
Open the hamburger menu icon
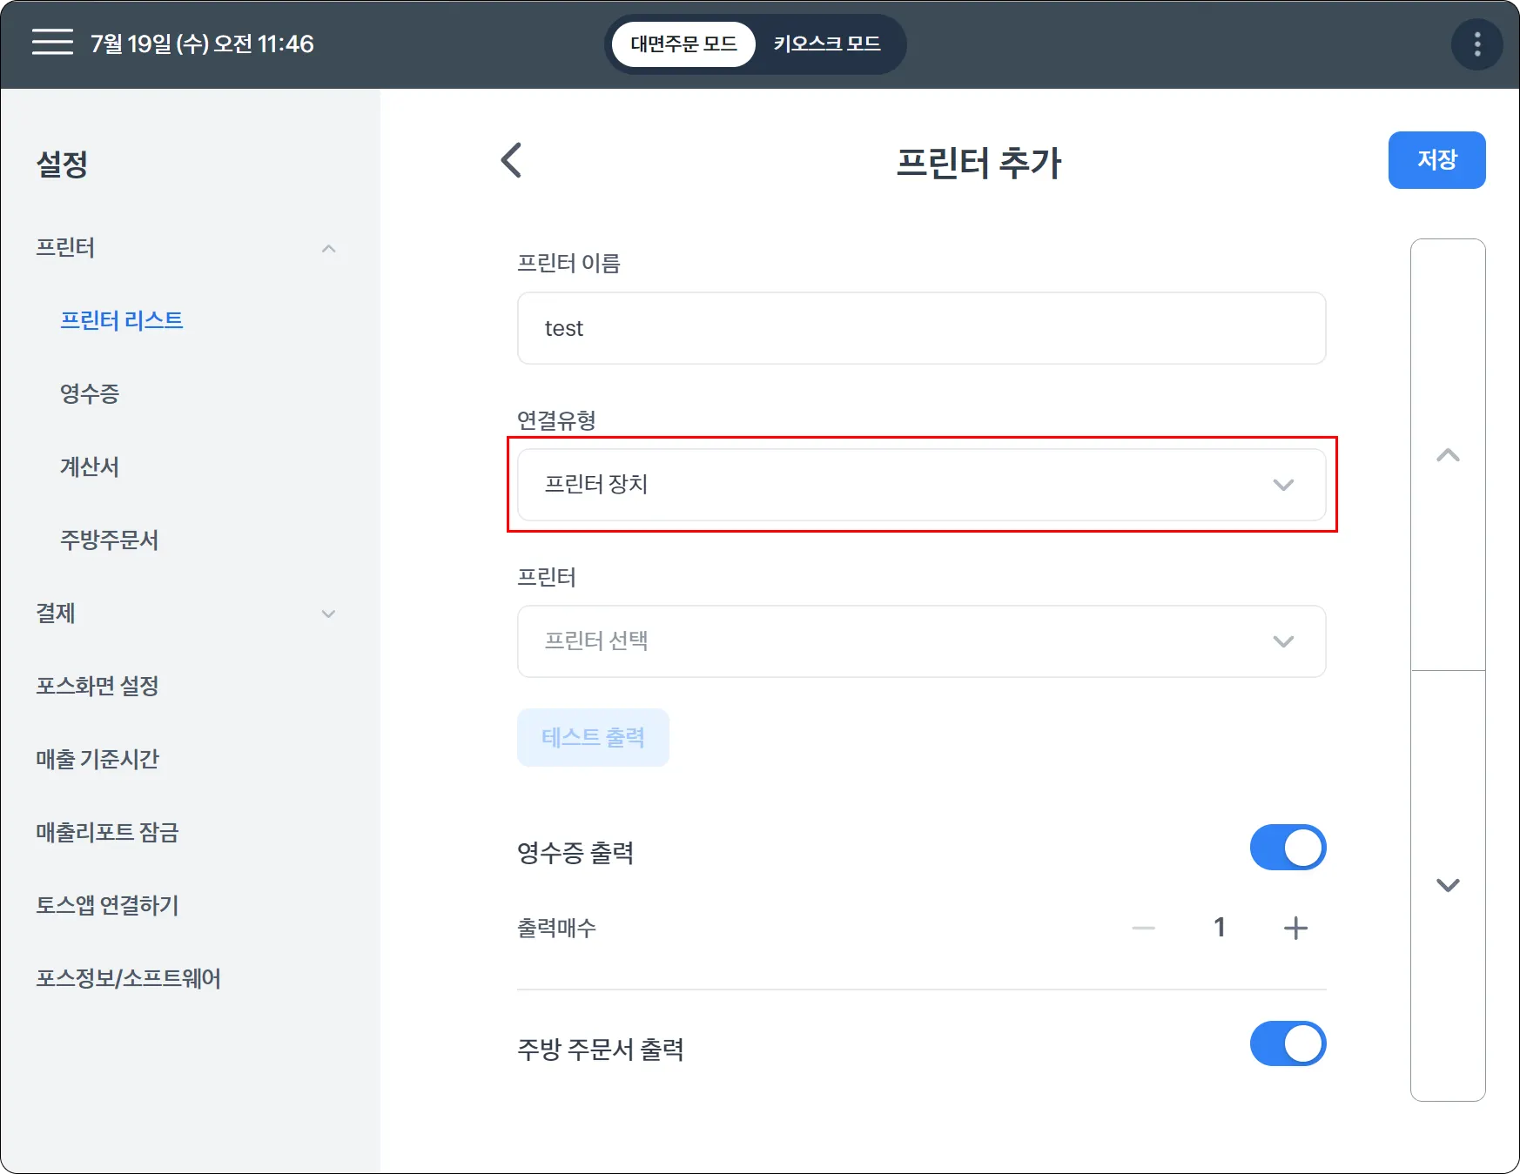[x=52, y=43]
